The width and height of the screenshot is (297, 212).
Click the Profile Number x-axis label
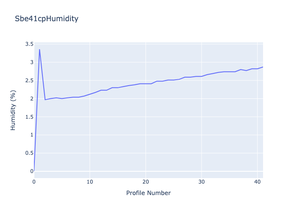(148, 193)
